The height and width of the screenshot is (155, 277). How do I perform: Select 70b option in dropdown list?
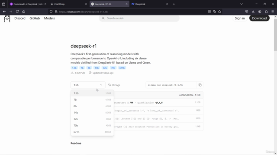click(x=92, y=125)
